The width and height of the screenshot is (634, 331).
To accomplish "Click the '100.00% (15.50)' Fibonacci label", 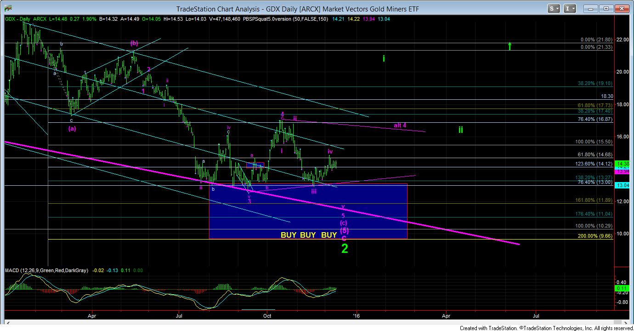I will [x=594, y=142].
